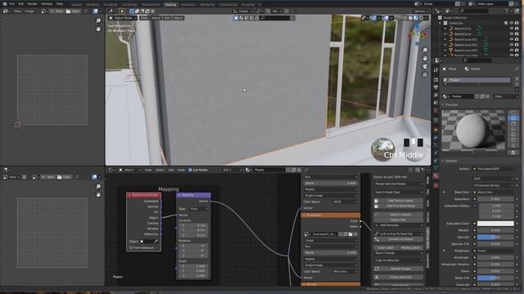Click the material sphere preview thumbnail
This screenshot has width=524, height=294.
473,131
